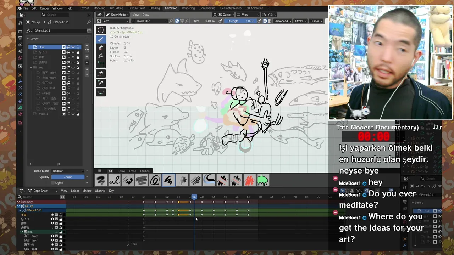Open the Advanced dropdown
The image size is (454, 255).
[x=283, y=21]
